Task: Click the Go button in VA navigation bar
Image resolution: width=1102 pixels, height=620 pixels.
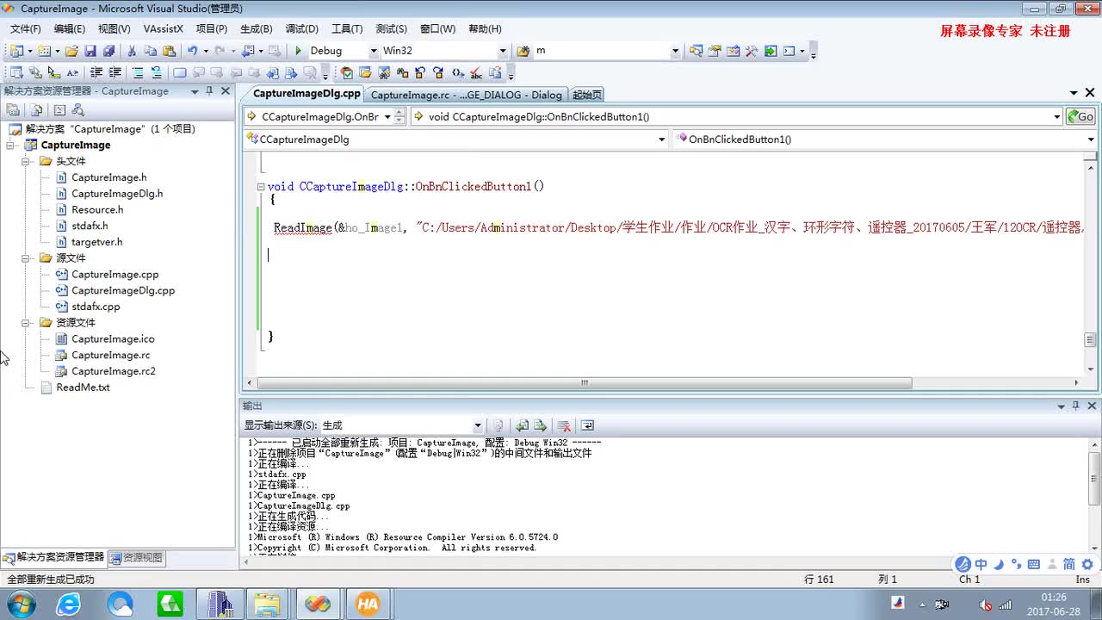Action: 1080,116
